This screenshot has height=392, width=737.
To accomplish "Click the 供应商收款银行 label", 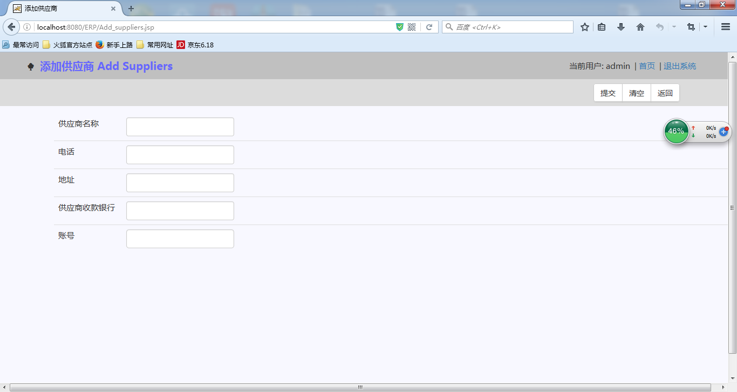I will click(87, 208).
